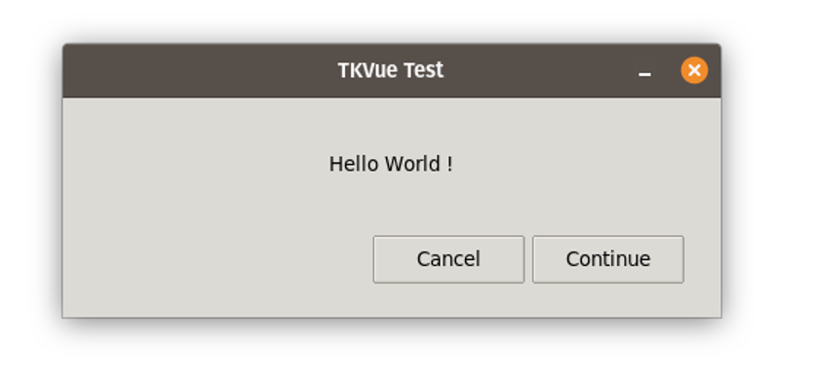Proceed by choosing Continue
The height and width of the screenshot is (384, 813).
click(x=608, y=259)
